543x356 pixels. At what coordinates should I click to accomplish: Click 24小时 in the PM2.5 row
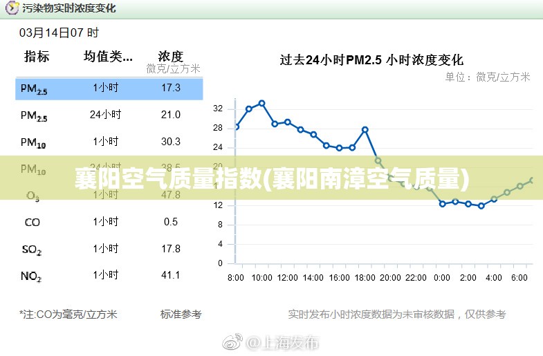click(106, 115)
